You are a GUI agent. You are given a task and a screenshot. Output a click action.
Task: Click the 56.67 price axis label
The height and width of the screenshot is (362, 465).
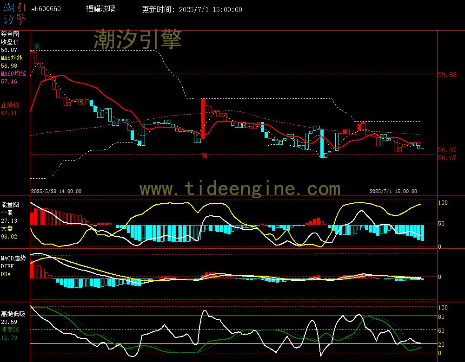point(447,158)
